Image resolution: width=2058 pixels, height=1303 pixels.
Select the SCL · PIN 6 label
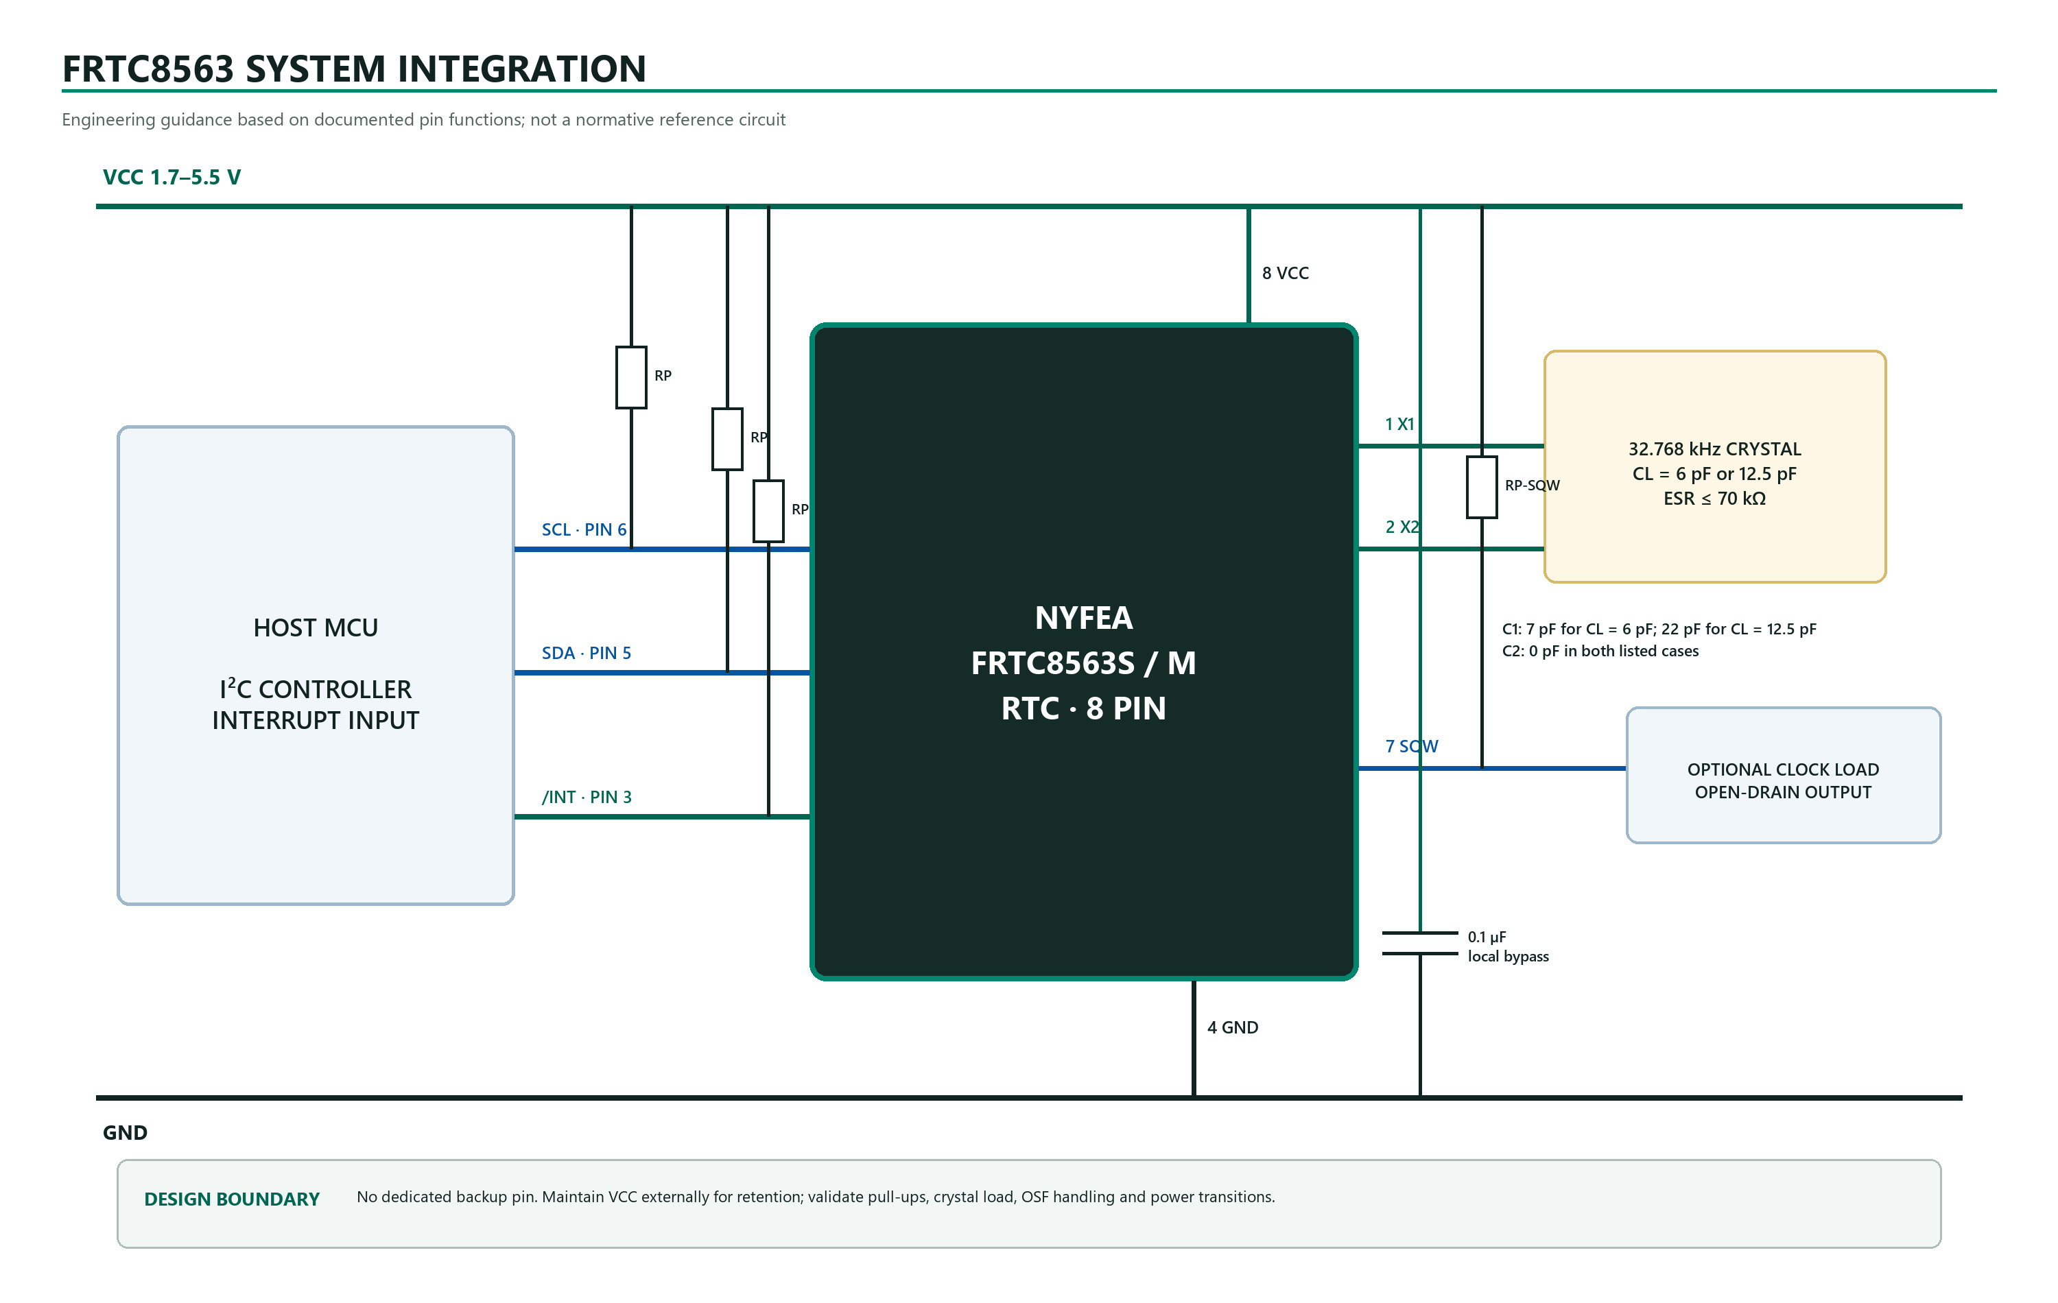(x=584, y=529)
